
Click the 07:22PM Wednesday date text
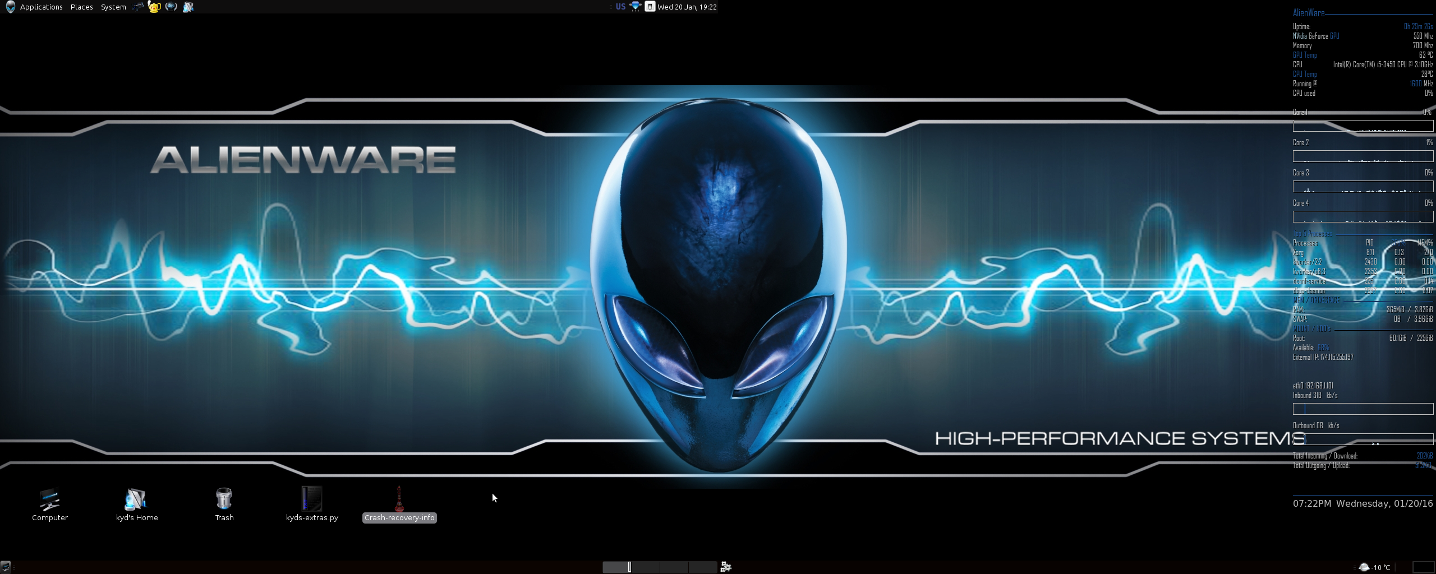[x=1363, y=503]
